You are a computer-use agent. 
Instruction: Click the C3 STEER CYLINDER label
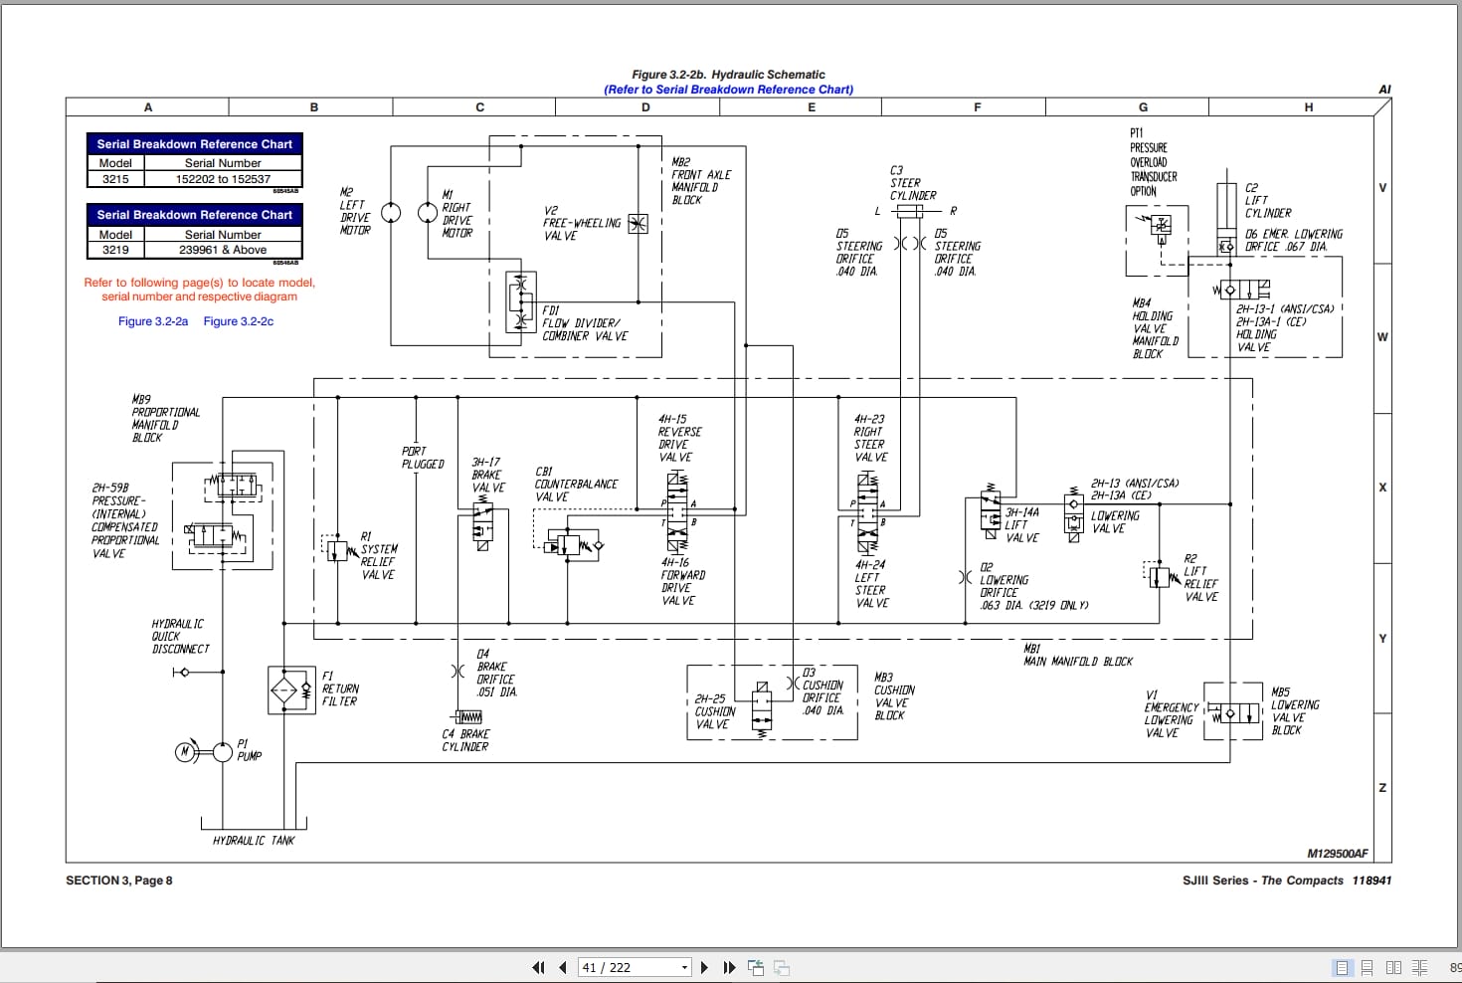point(913,183)
